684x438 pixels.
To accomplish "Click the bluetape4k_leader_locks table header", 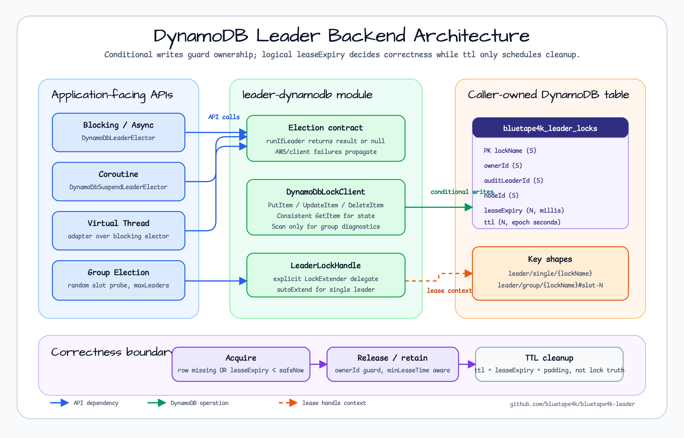I will tap(550, 128).
